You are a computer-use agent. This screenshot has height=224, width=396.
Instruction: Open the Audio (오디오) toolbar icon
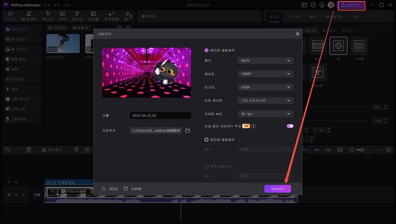(77, 16)
